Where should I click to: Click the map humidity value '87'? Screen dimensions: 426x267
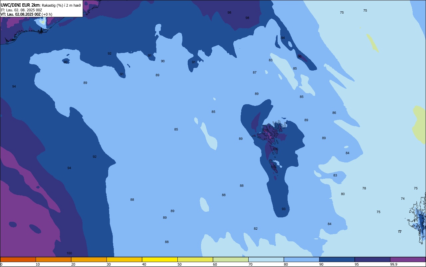pyautogui.click(x=255, y=73)
